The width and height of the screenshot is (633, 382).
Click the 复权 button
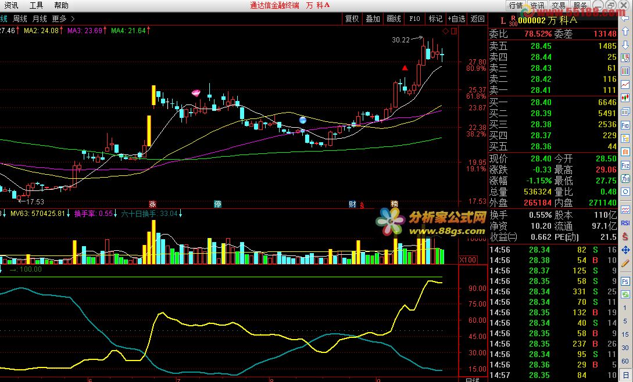click(352, 19)
